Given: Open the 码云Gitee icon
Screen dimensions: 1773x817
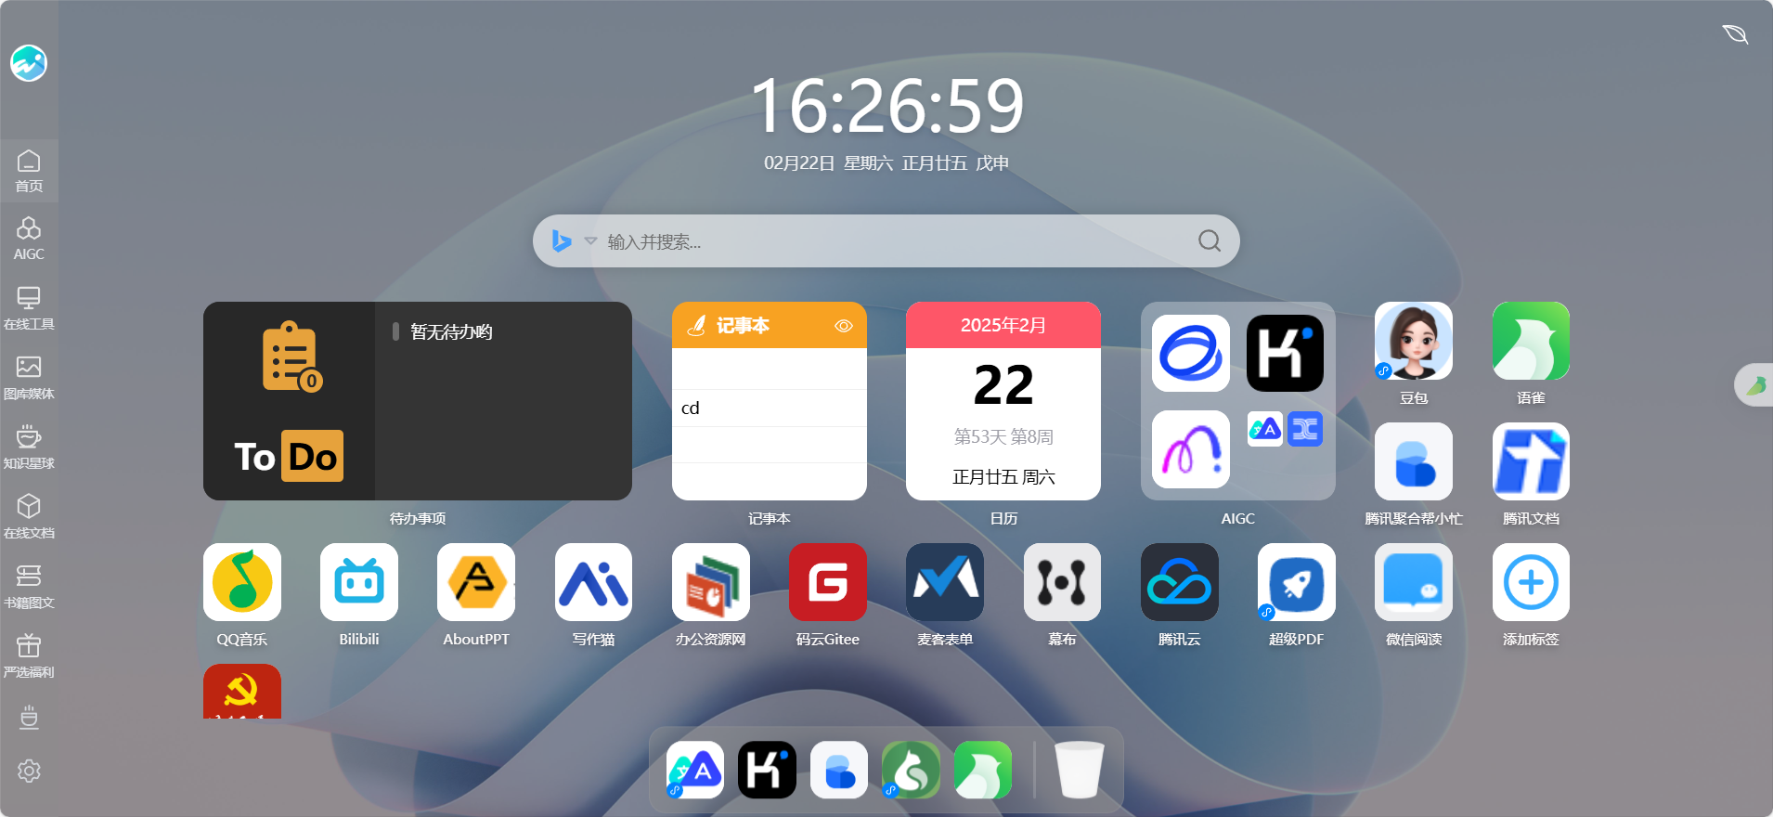Looking at the screenshot, I should pos(828,582).
